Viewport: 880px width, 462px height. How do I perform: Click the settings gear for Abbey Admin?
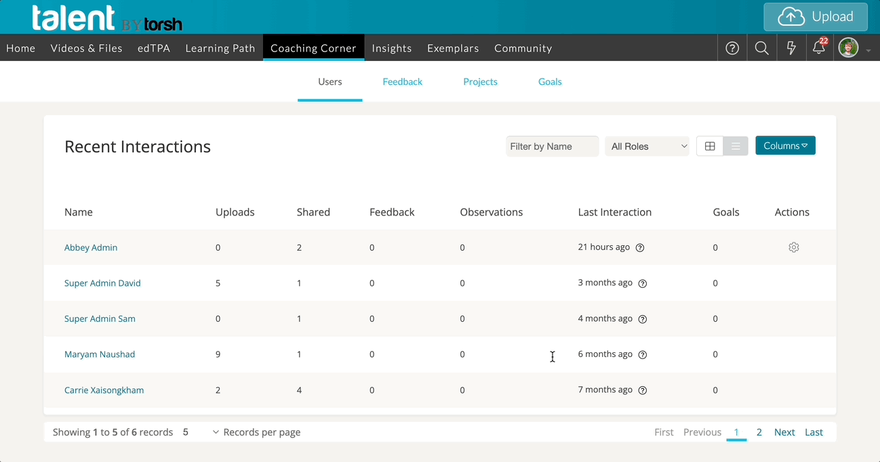[794, 248]
